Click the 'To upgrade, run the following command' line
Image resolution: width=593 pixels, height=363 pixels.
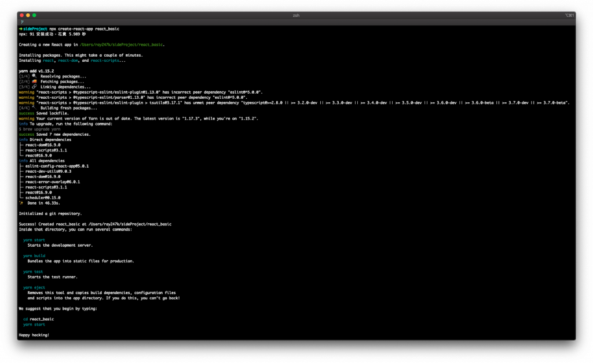coord(65,124)
